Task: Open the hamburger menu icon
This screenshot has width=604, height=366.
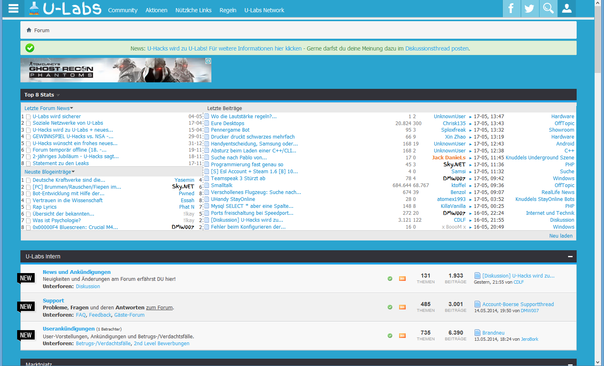Action: pyautogui.click(x=13, y=9)
